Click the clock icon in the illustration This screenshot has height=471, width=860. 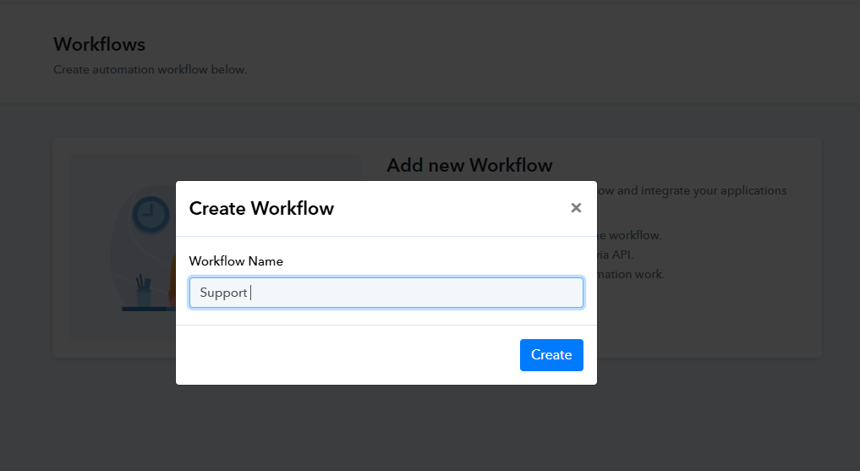click(x=151, y=215)
